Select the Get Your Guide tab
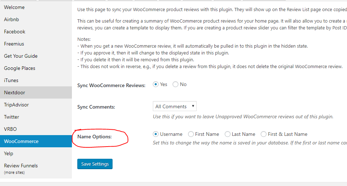Screen dimensions: 347x186 [x=36, y=56]
